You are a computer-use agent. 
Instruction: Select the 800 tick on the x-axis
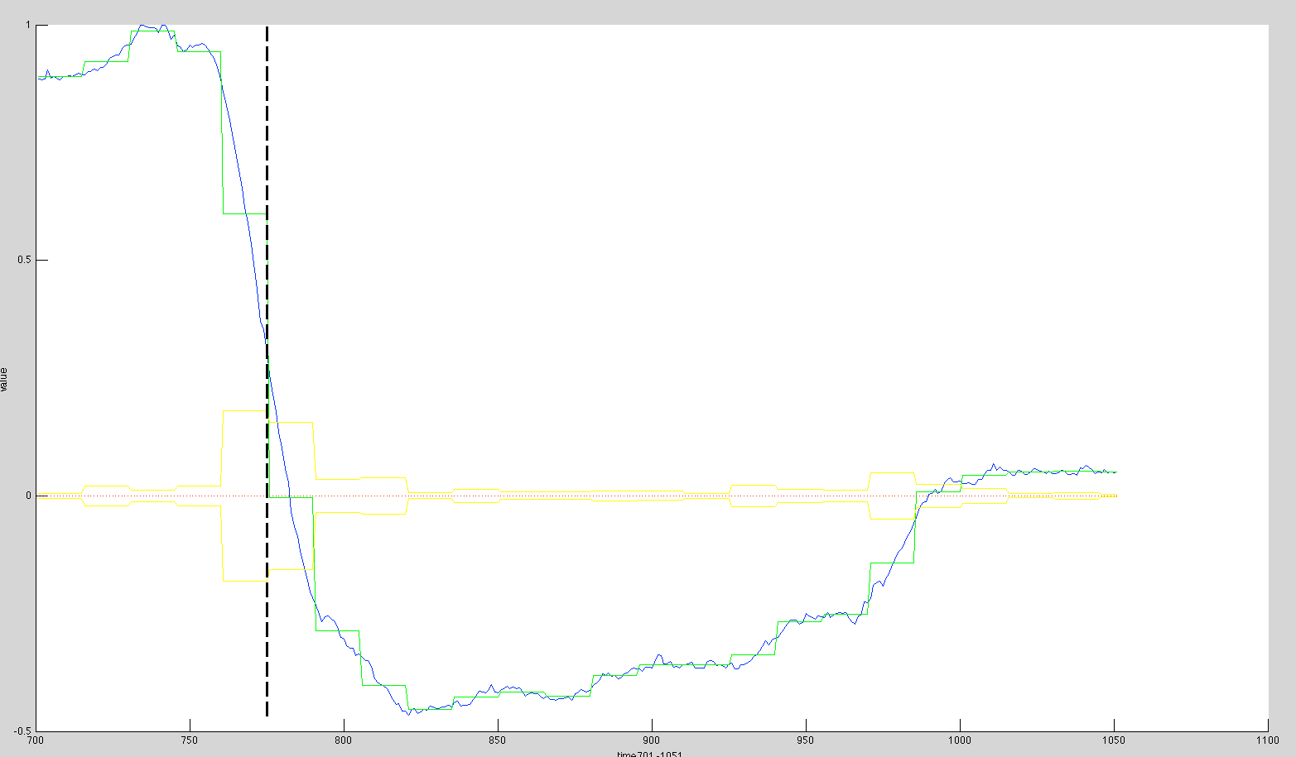344,740
